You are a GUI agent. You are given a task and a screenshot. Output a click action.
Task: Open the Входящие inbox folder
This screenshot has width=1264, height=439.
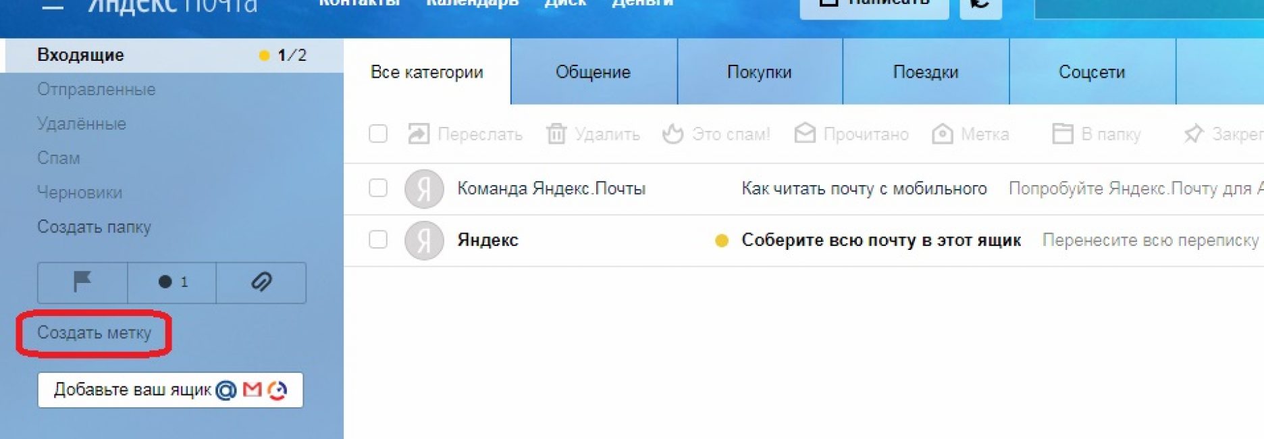[174, 55]
